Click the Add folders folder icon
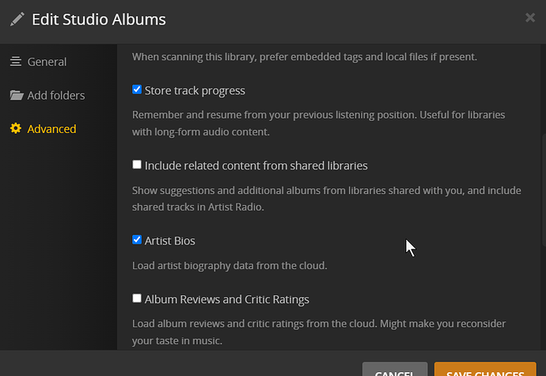Screen dimensions: 546x376 (x=16, y=96)
